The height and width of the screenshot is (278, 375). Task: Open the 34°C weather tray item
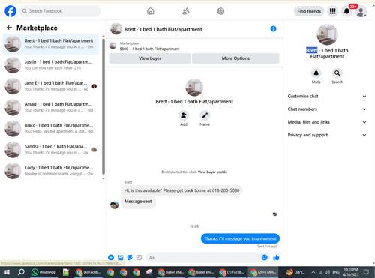pos(295,272)
